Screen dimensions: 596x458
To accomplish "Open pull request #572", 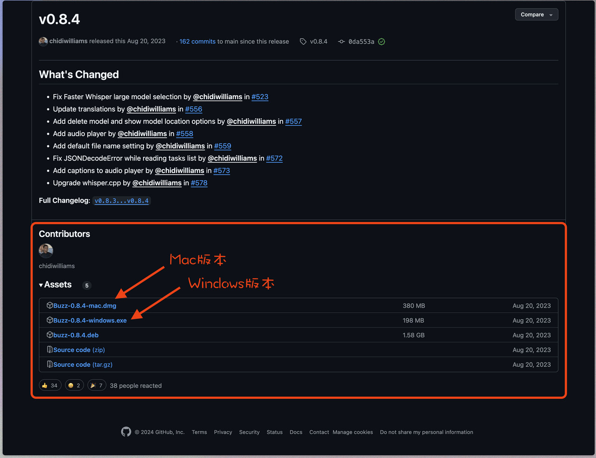I will pos(274,158).
